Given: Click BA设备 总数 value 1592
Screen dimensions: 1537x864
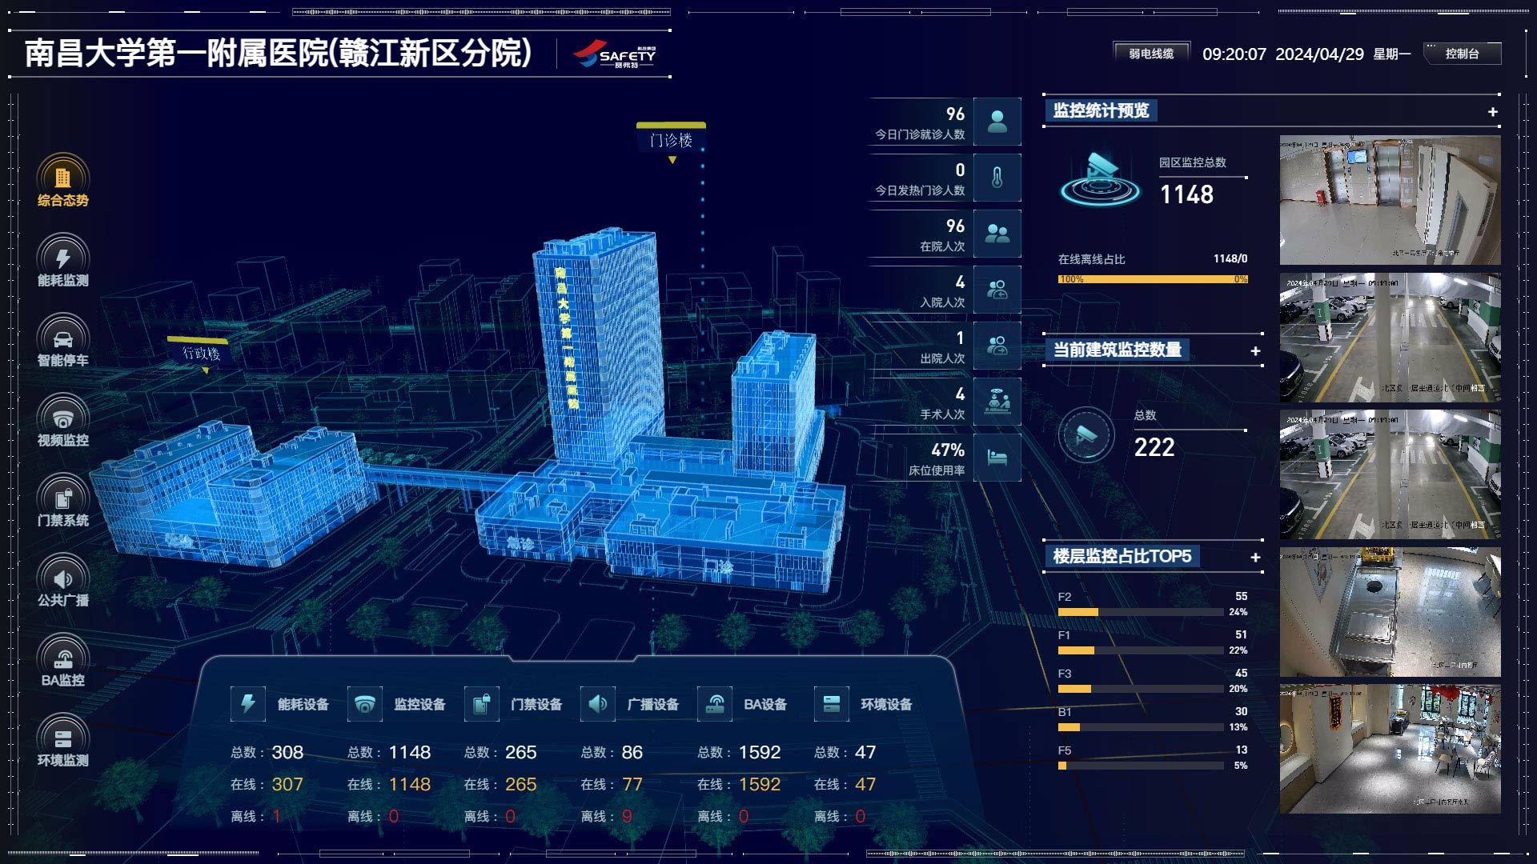Looking at the screenshot, I should click(x=759, y=752).
